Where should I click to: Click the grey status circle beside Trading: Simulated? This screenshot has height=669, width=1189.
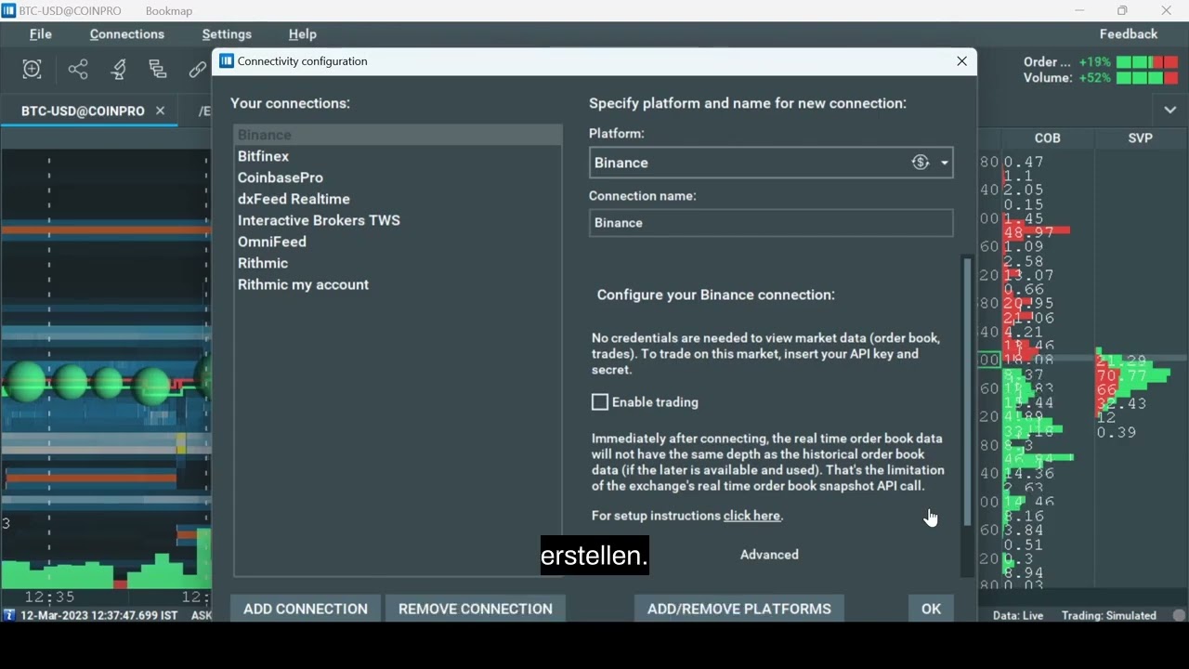coord(1179,615)
